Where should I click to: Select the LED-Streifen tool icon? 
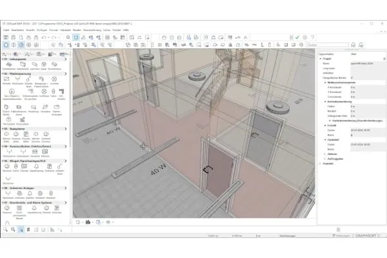click(61, 92)
